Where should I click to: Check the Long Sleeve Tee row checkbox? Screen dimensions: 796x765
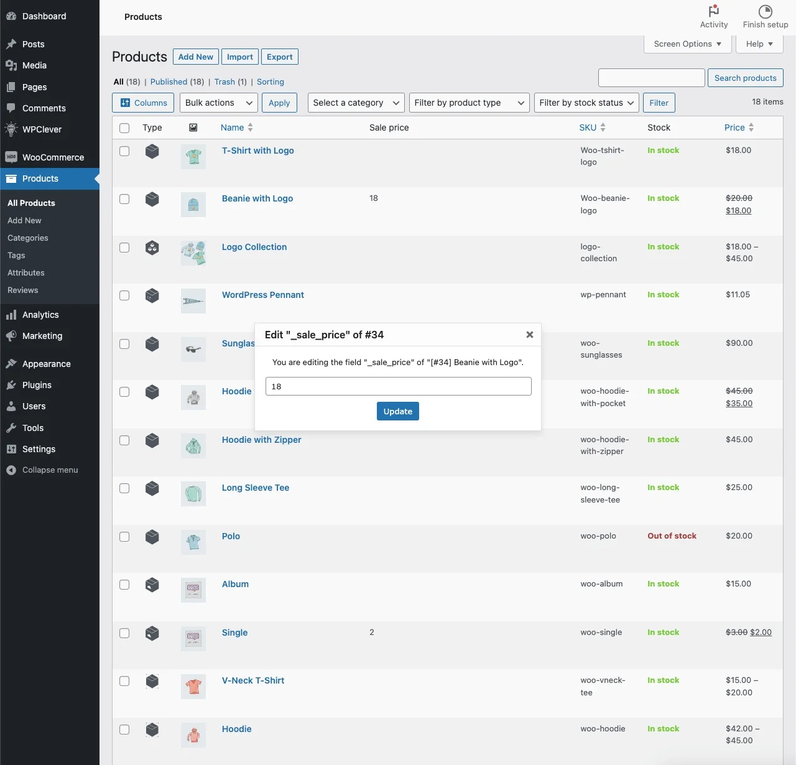click(124, 488)
